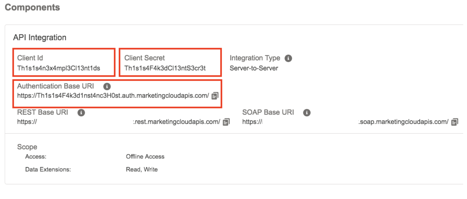Image resolution: width=467 pixels, height=199 pixels.
Task: Select the Authentication Base URI URL text
Action: (x=113, y=96)
